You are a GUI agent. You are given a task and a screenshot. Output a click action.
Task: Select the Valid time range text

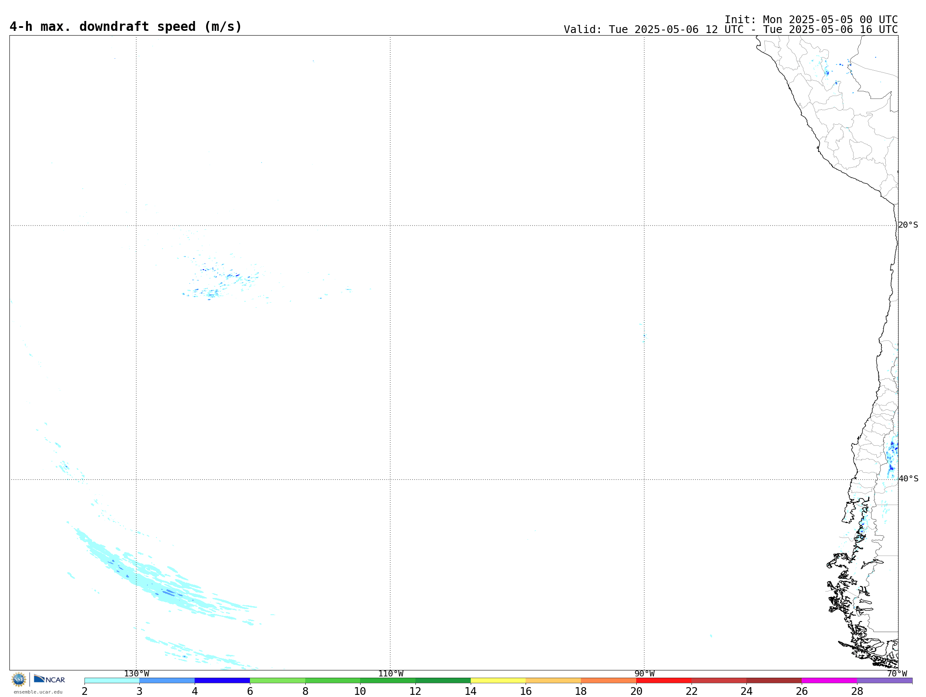[731, 30]
